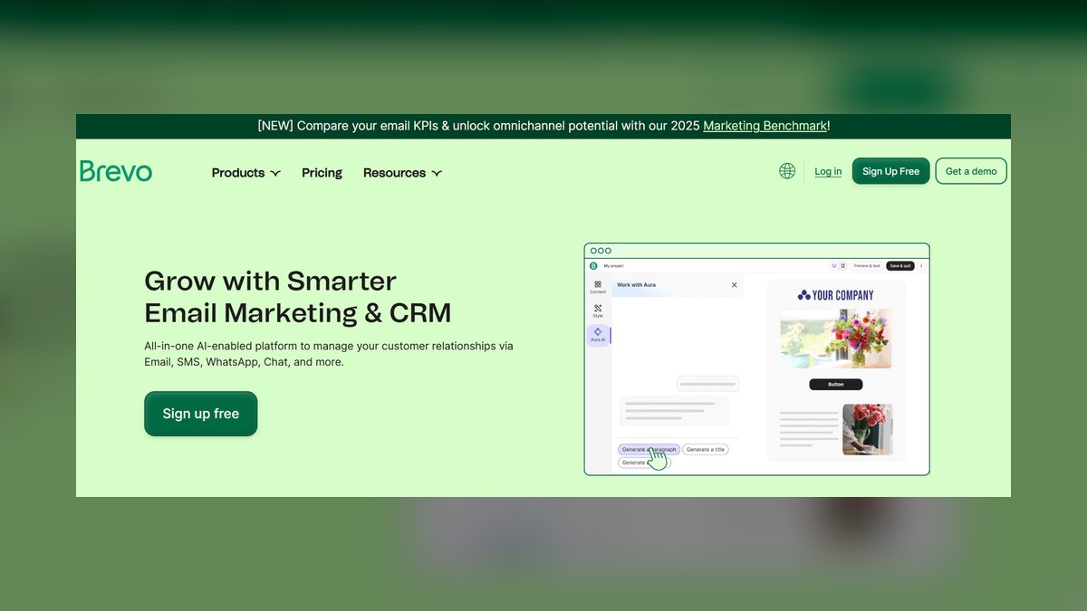The height and width of the screenshot is (611, 1087).
Task: Click the black Button in email preview
Action: click(836, 385)
